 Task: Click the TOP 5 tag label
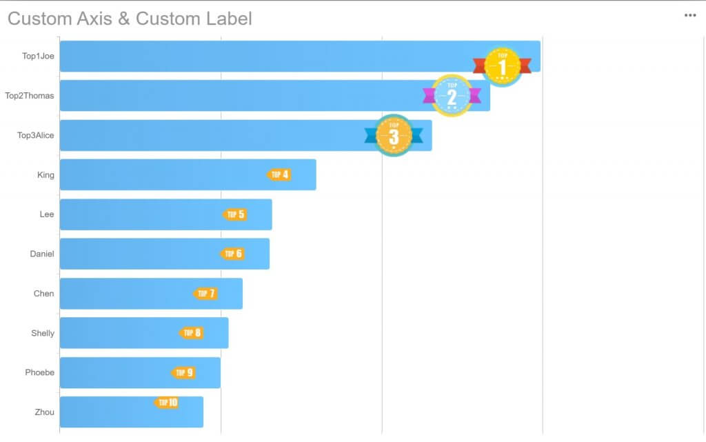tap(235, 214)
